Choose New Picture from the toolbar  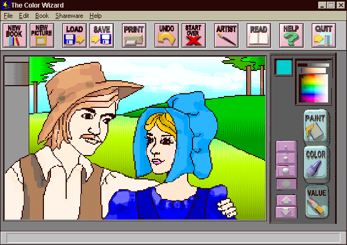42,36
